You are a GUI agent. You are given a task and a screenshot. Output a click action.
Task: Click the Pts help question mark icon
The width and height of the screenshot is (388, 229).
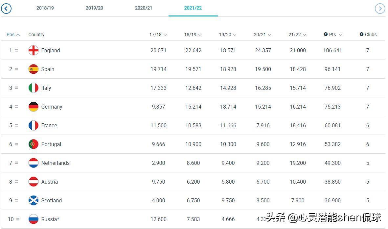[326, 34]
